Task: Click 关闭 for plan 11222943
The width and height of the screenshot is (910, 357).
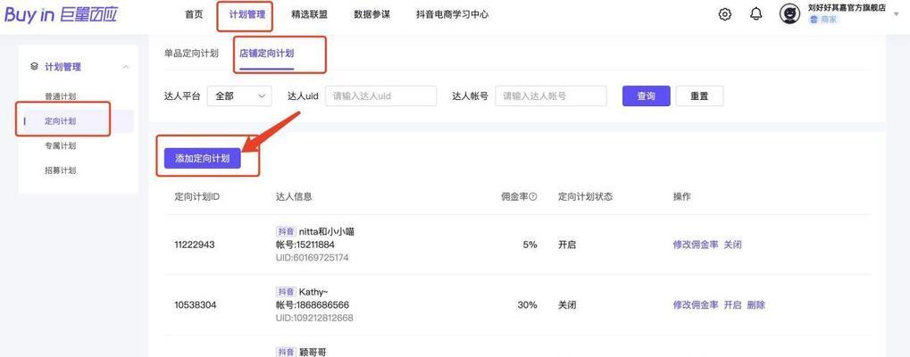Action: click(x=732, y=245)
